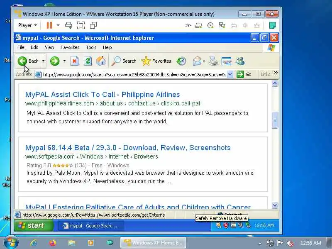Click the Edit page icon in IE toolbar

pos(226,61)
